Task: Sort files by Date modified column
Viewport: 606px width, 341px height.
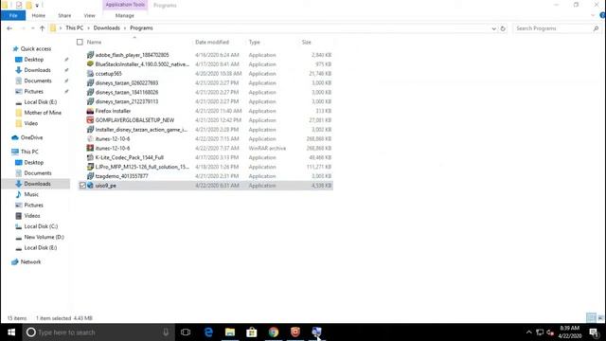Action: pyautogui.click(x=212, y=42)
